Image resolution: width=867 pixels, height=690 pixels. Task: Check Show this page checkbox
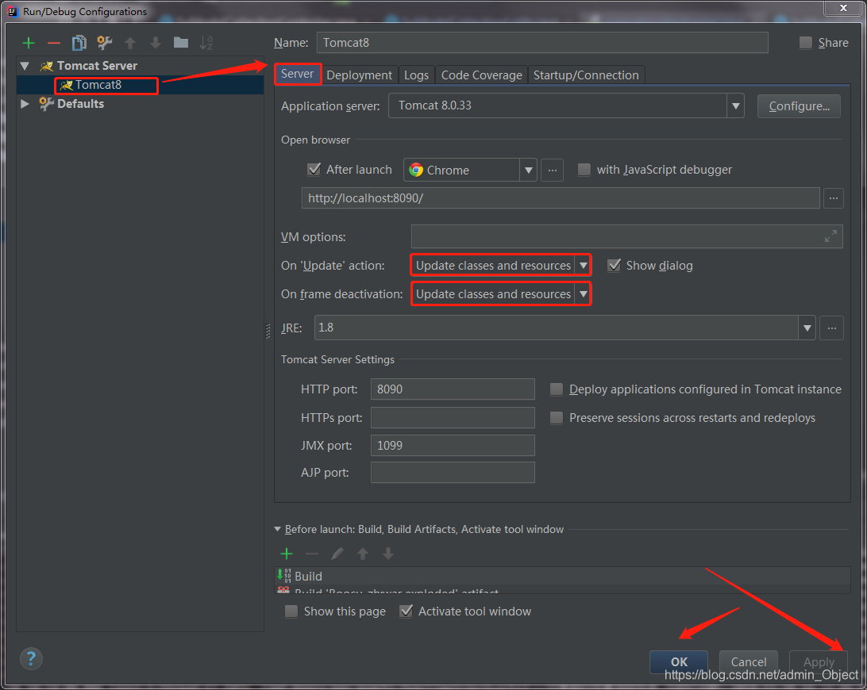point(291,611)
